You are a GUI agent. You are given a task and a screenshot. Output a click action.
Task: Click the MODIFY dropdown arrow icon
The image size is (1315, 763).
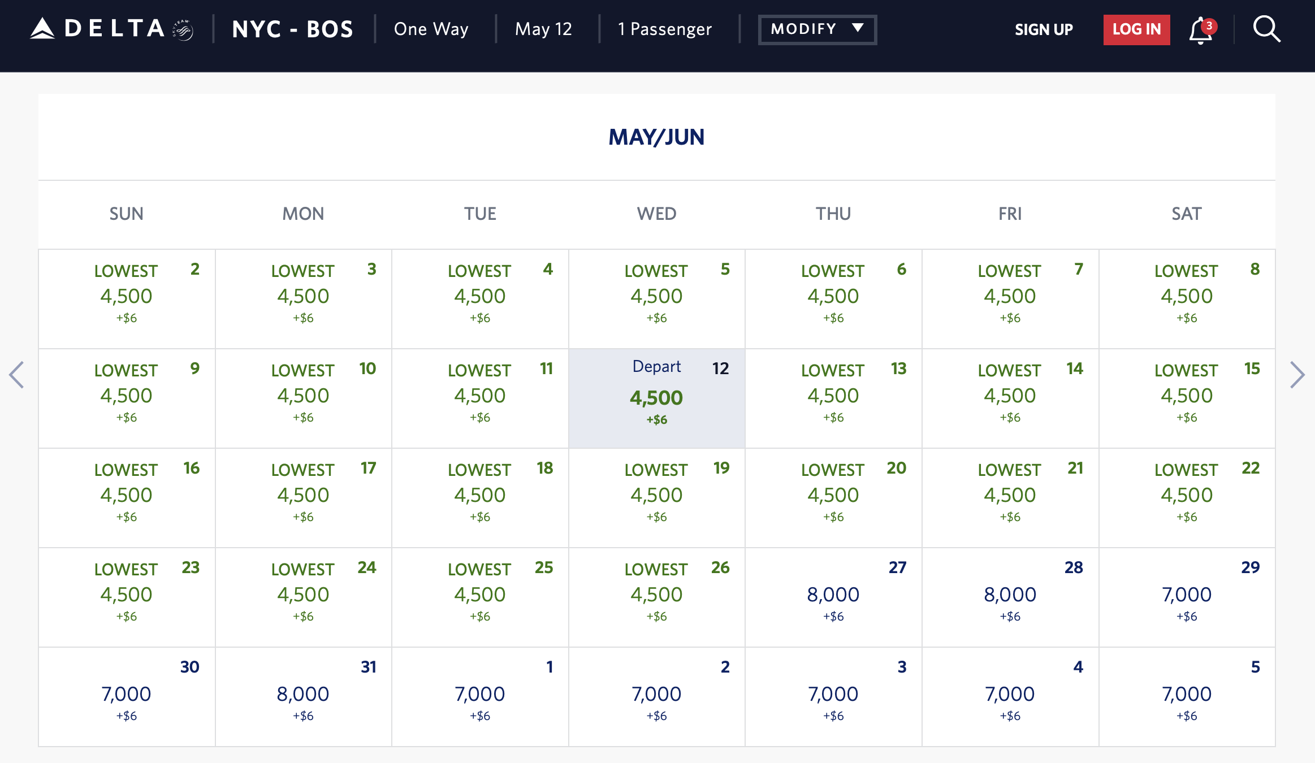pos(857,28)
